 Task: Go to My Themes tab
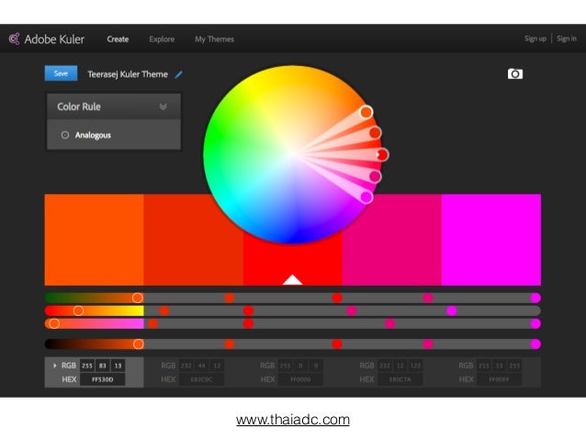click(215, 39)
